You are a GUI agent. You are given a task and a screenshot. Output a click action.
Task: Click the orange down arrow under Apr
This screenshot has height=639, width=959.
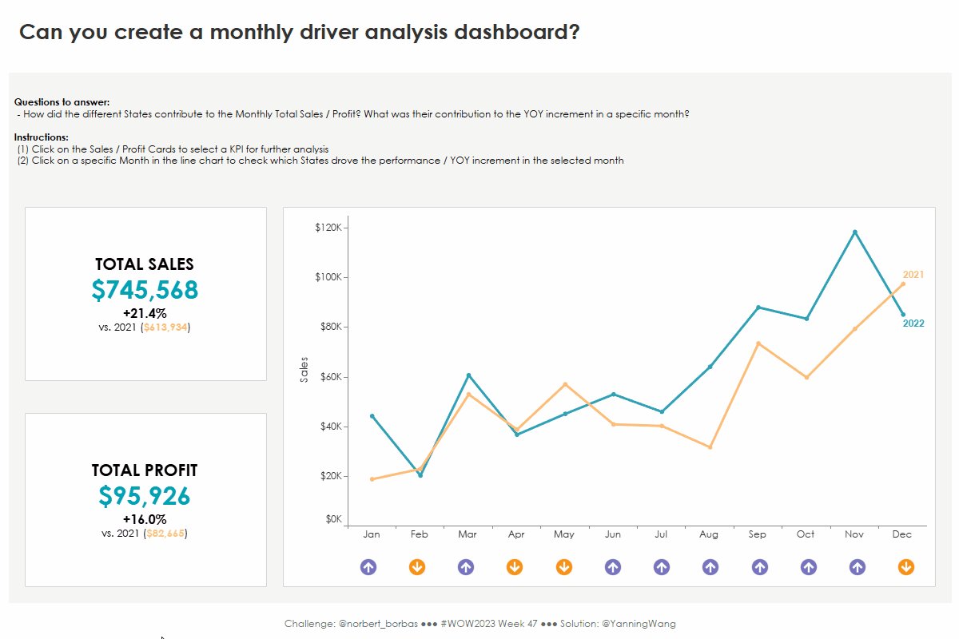coord(515,567)
